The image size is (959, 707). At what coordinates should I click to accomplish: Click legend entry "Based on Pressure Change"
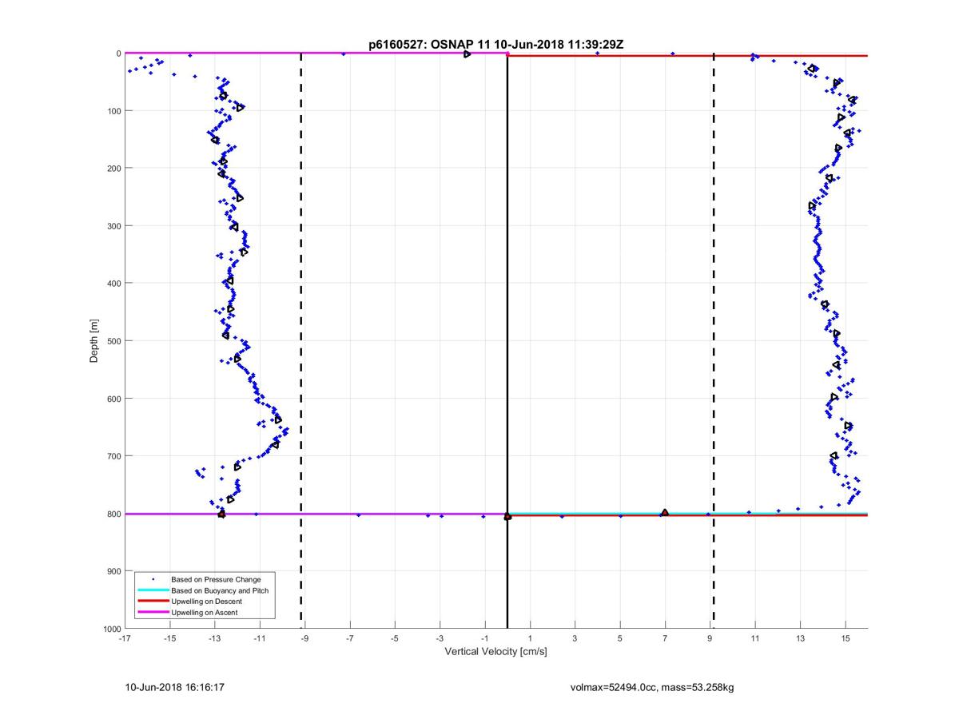pyautogui.click(x=216, y=579)
